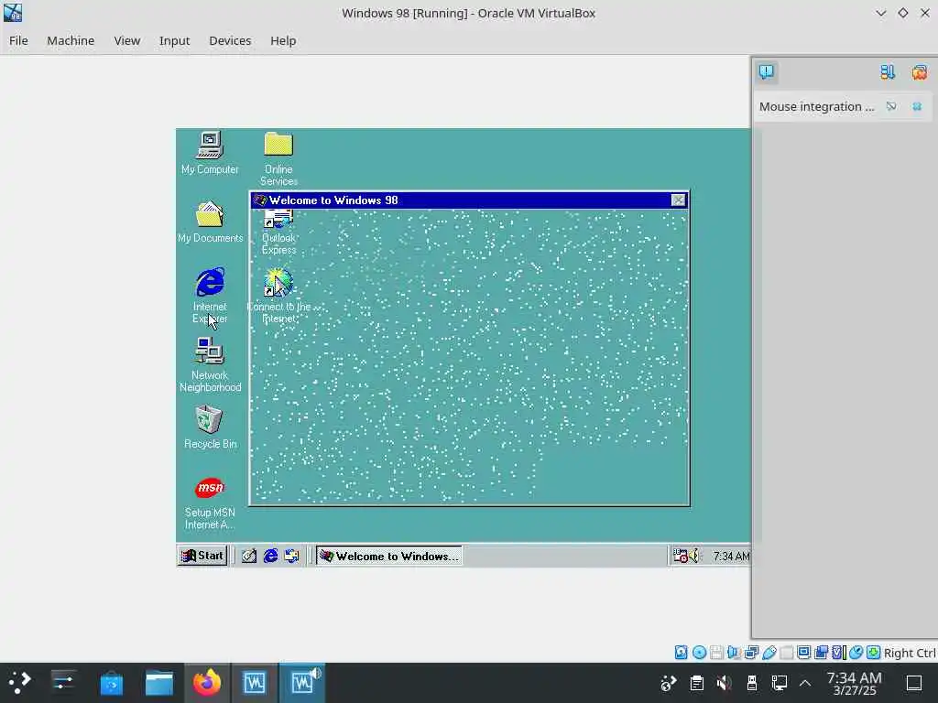This screenshot has width=938, height=703.
Task: Select the Connect to the Internet icon
Action: (278, 296)
